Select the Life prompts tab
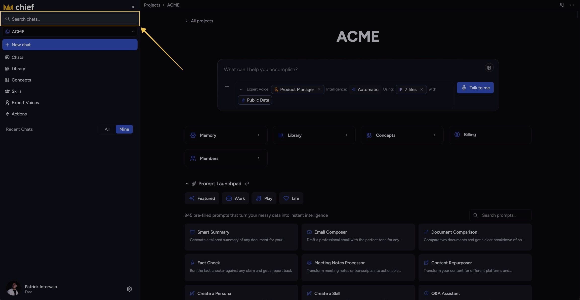The width and height of the screenshot is (580, 300). pos(291,198)
